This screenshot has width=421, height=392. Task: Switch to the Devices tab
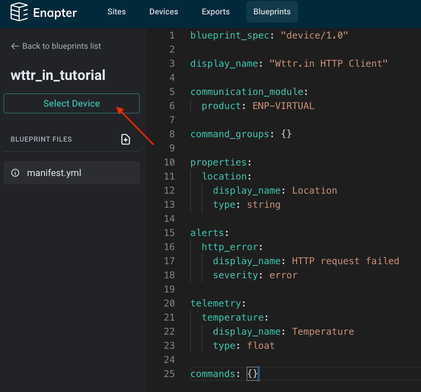point(164,12)
